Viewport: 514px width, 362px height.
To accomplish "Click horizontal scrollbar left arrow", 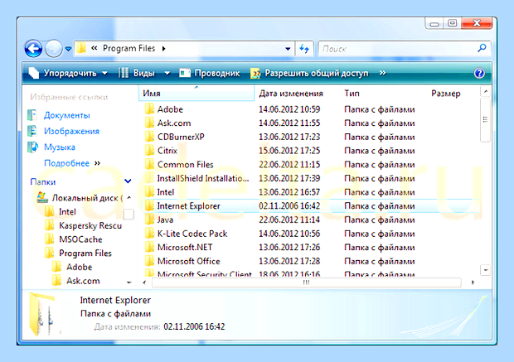I will tap(144, 282).
